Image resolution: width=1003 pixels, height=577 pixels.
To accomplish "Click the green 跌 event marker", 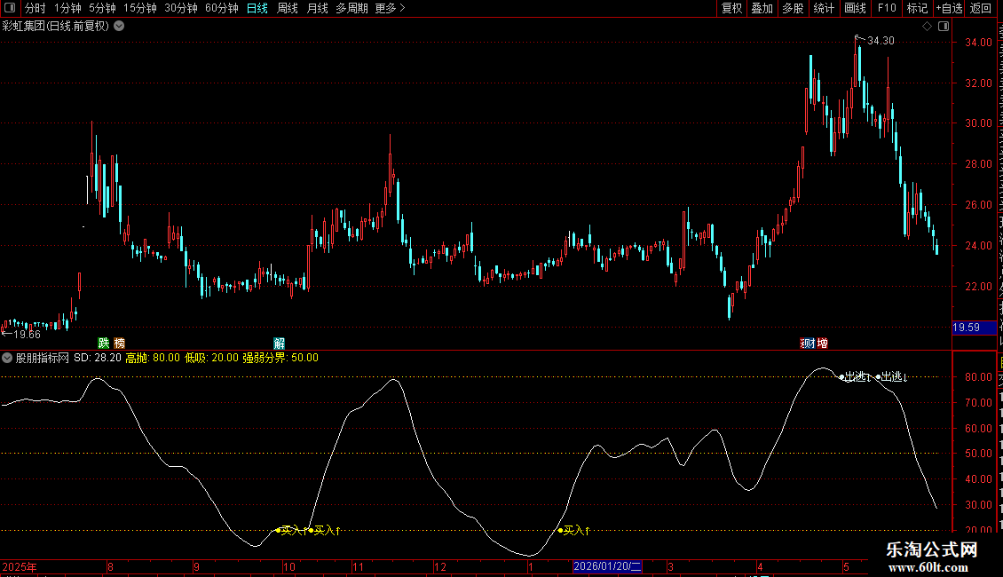I will [x=104, y=344].
